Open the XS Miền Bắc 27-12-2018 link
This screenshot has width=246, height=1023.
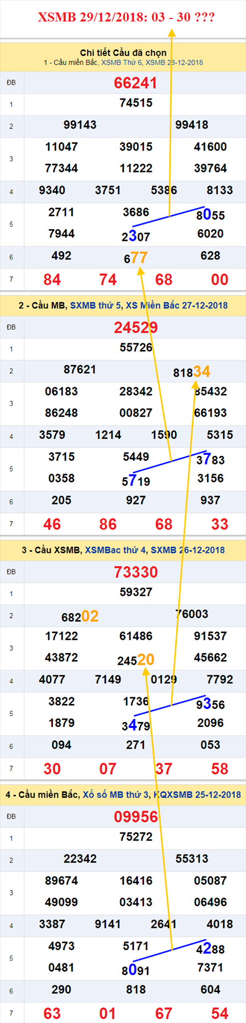click(176, 305)
